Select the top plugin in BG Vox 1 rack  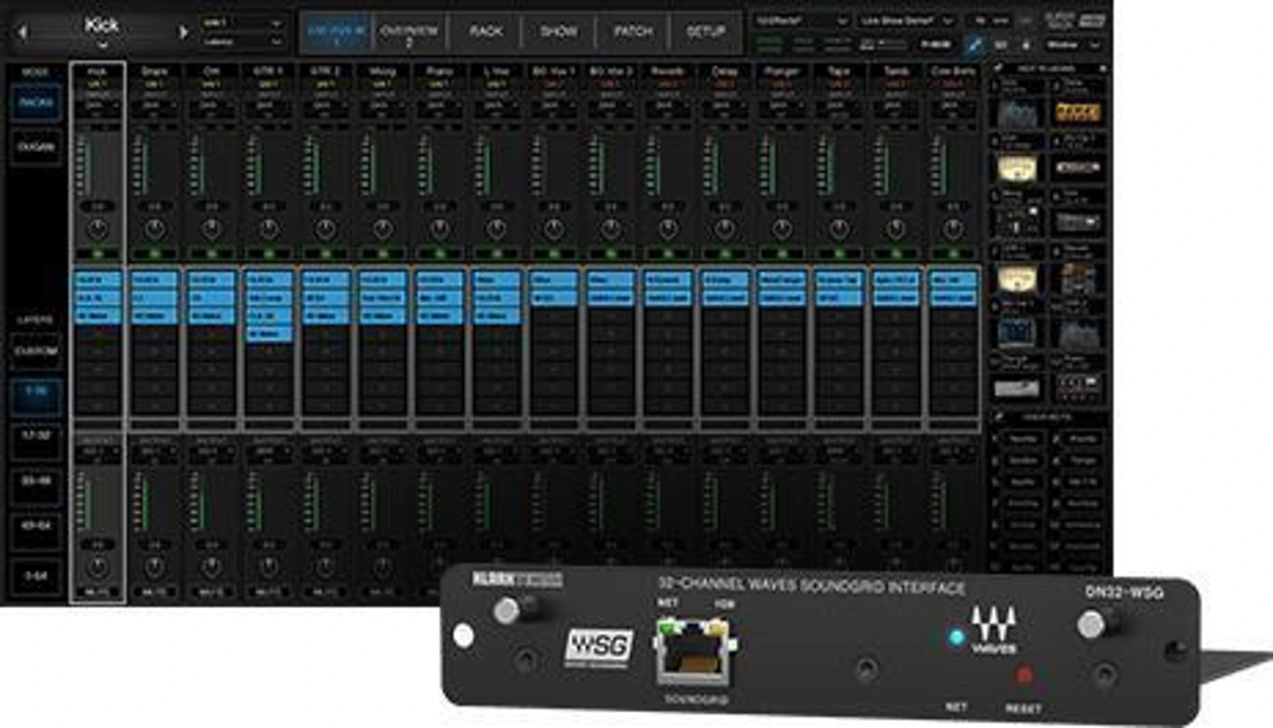[x=554, y=280]
